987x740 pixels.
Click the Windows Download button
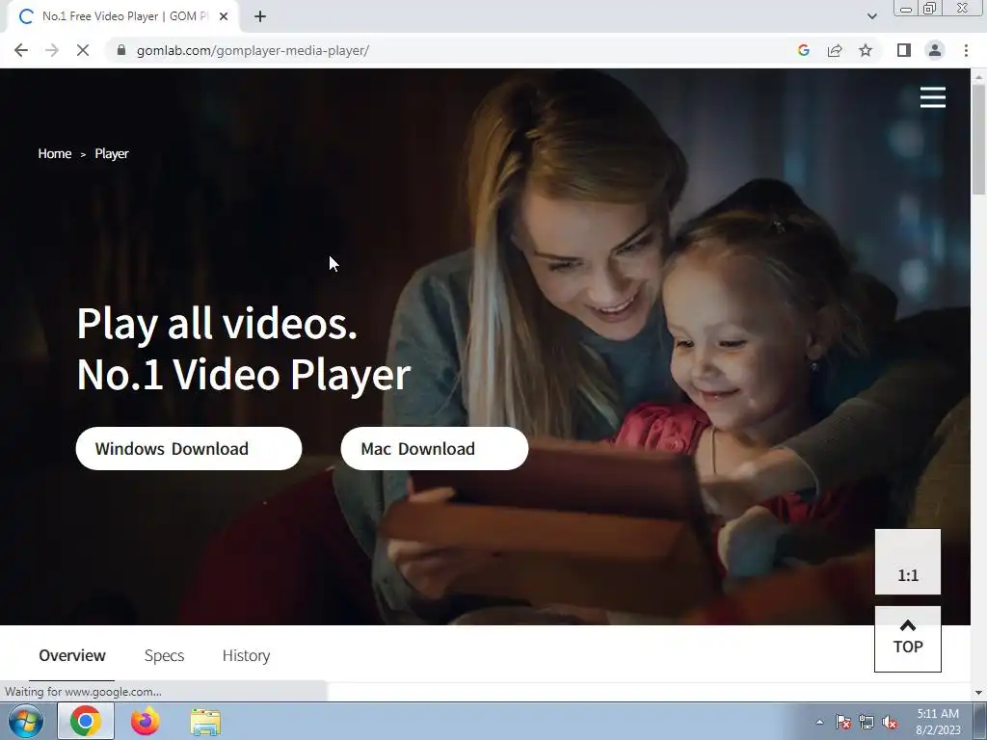(x=189, y=449)
